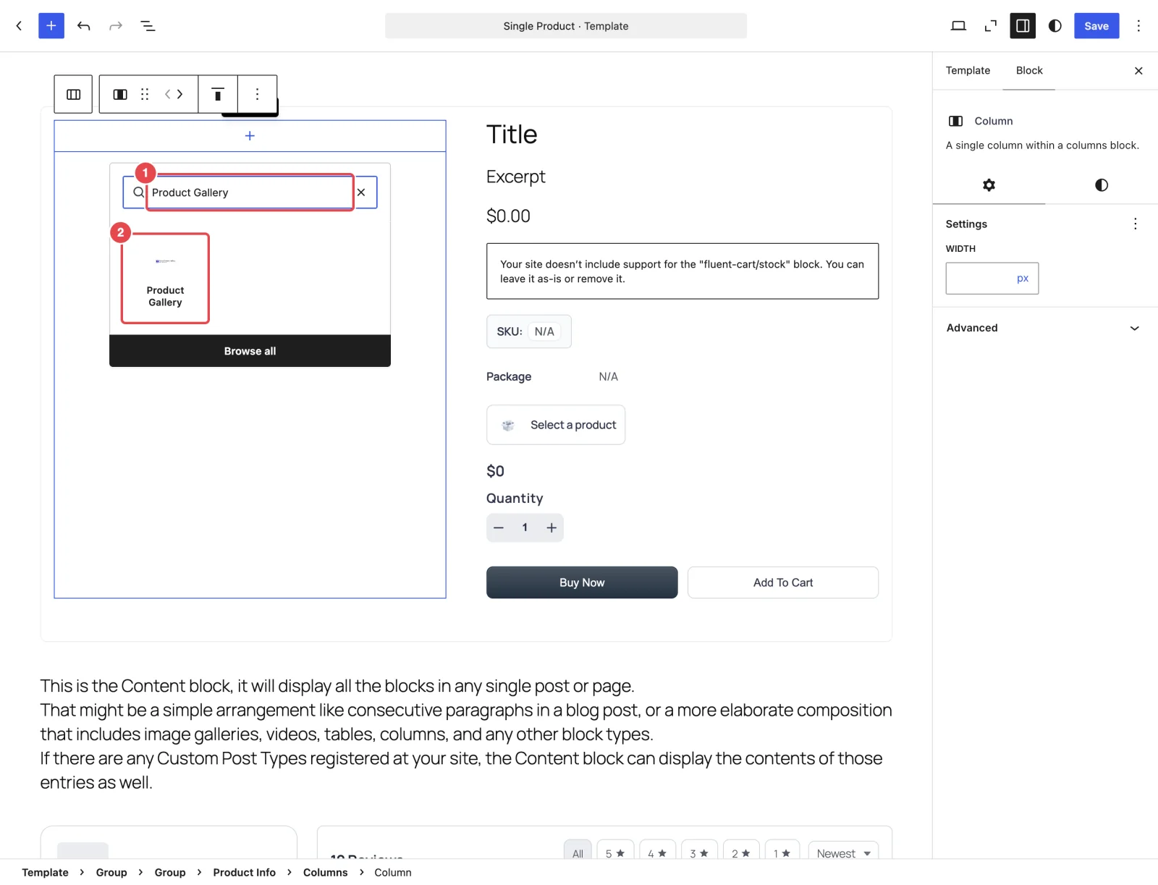Click the Buy Now button

582,583
